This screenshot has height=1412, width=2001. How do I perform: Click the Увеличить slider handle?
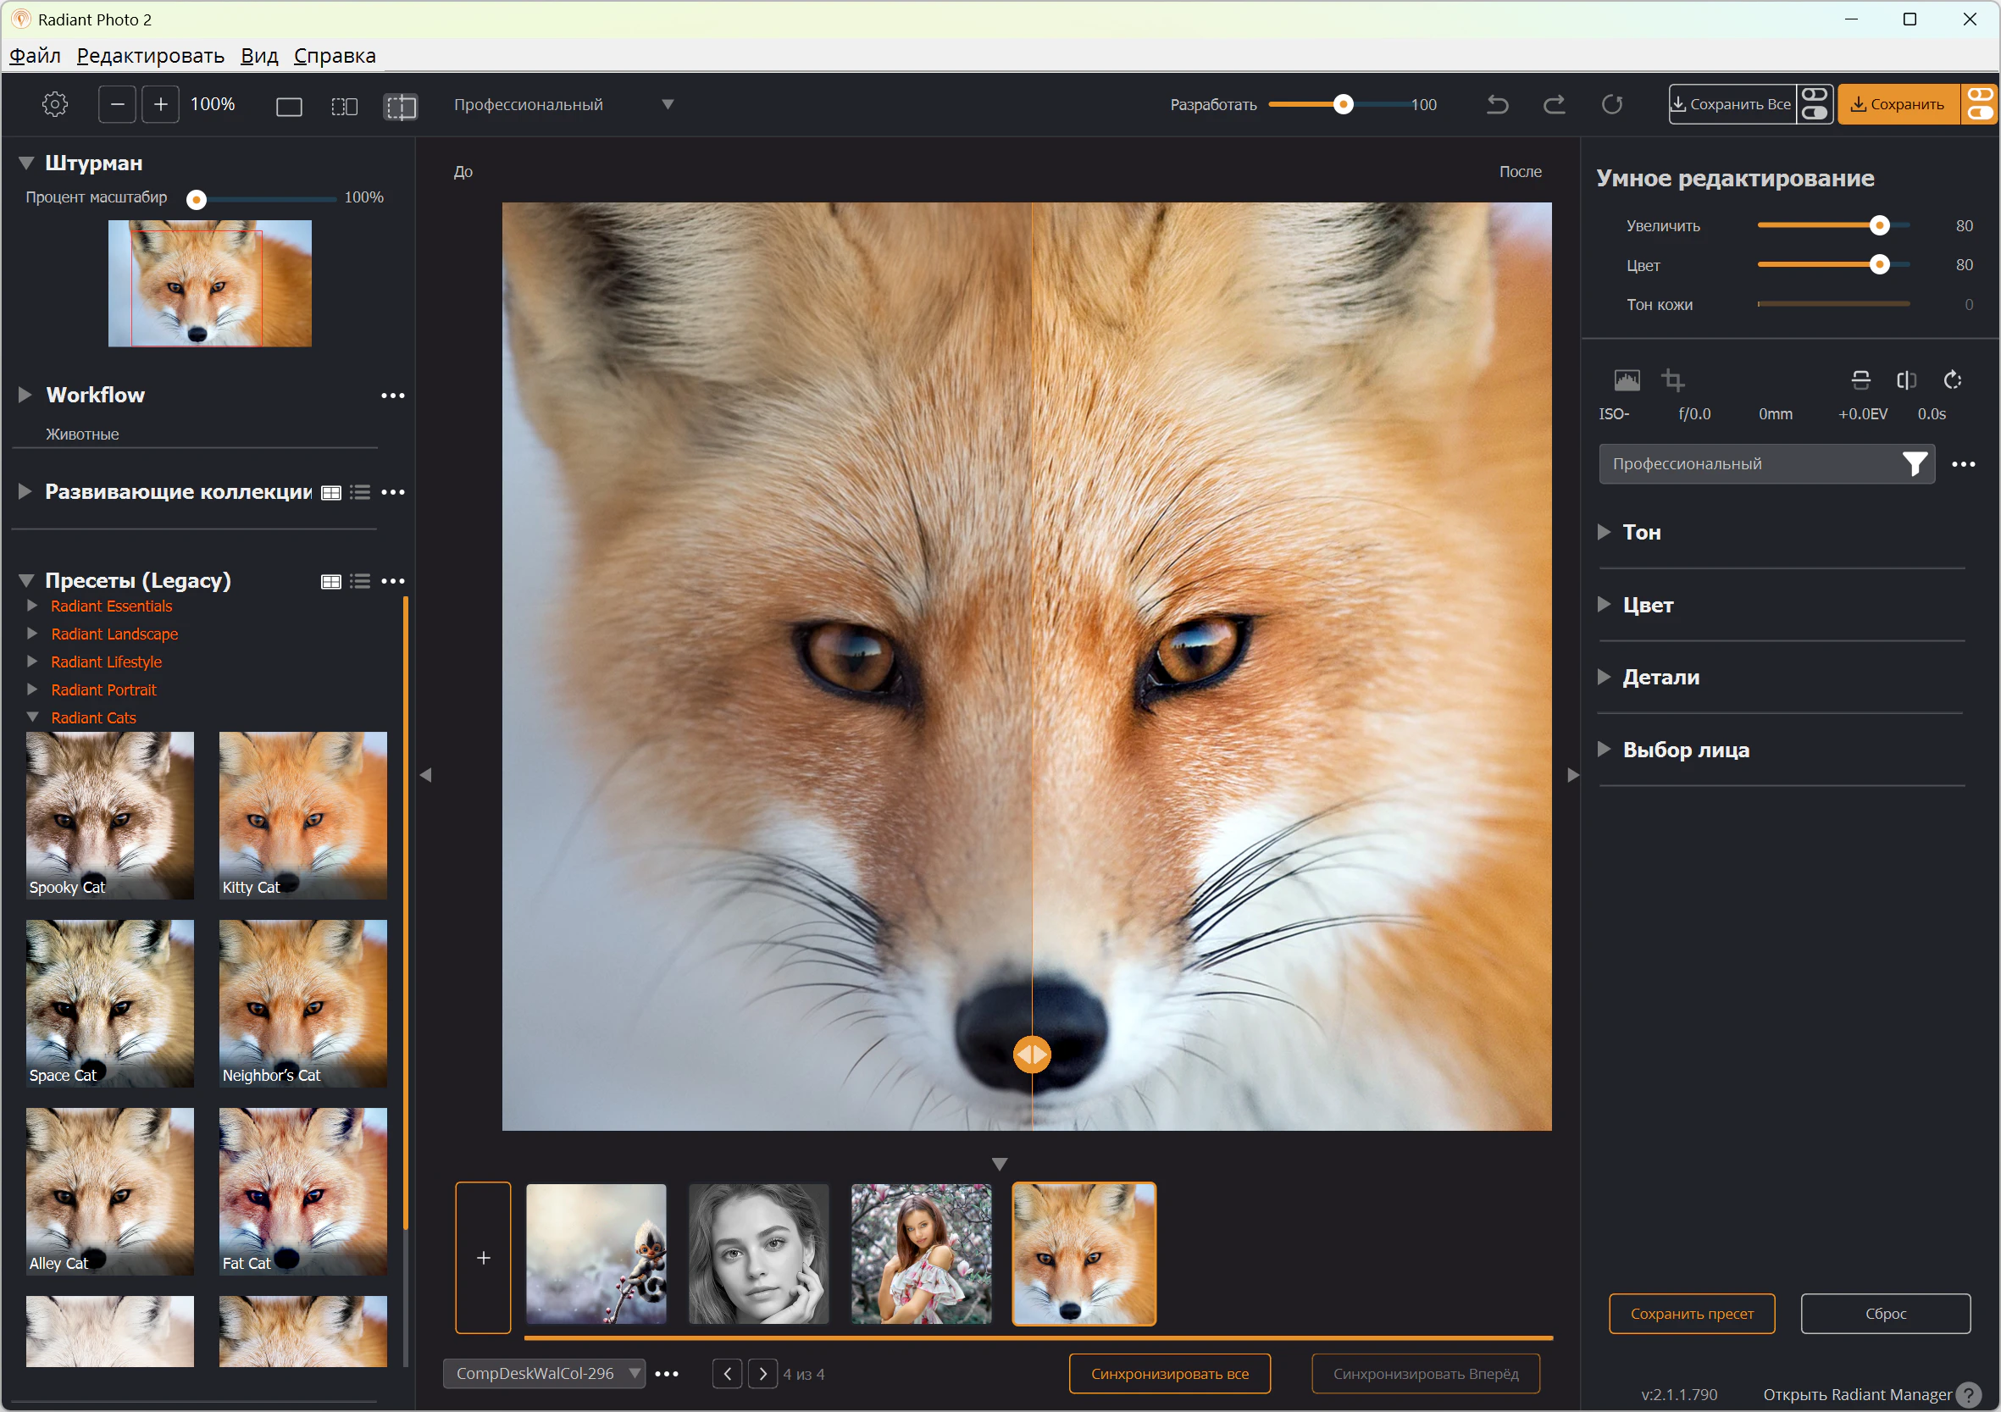(x=1879, y=226)
